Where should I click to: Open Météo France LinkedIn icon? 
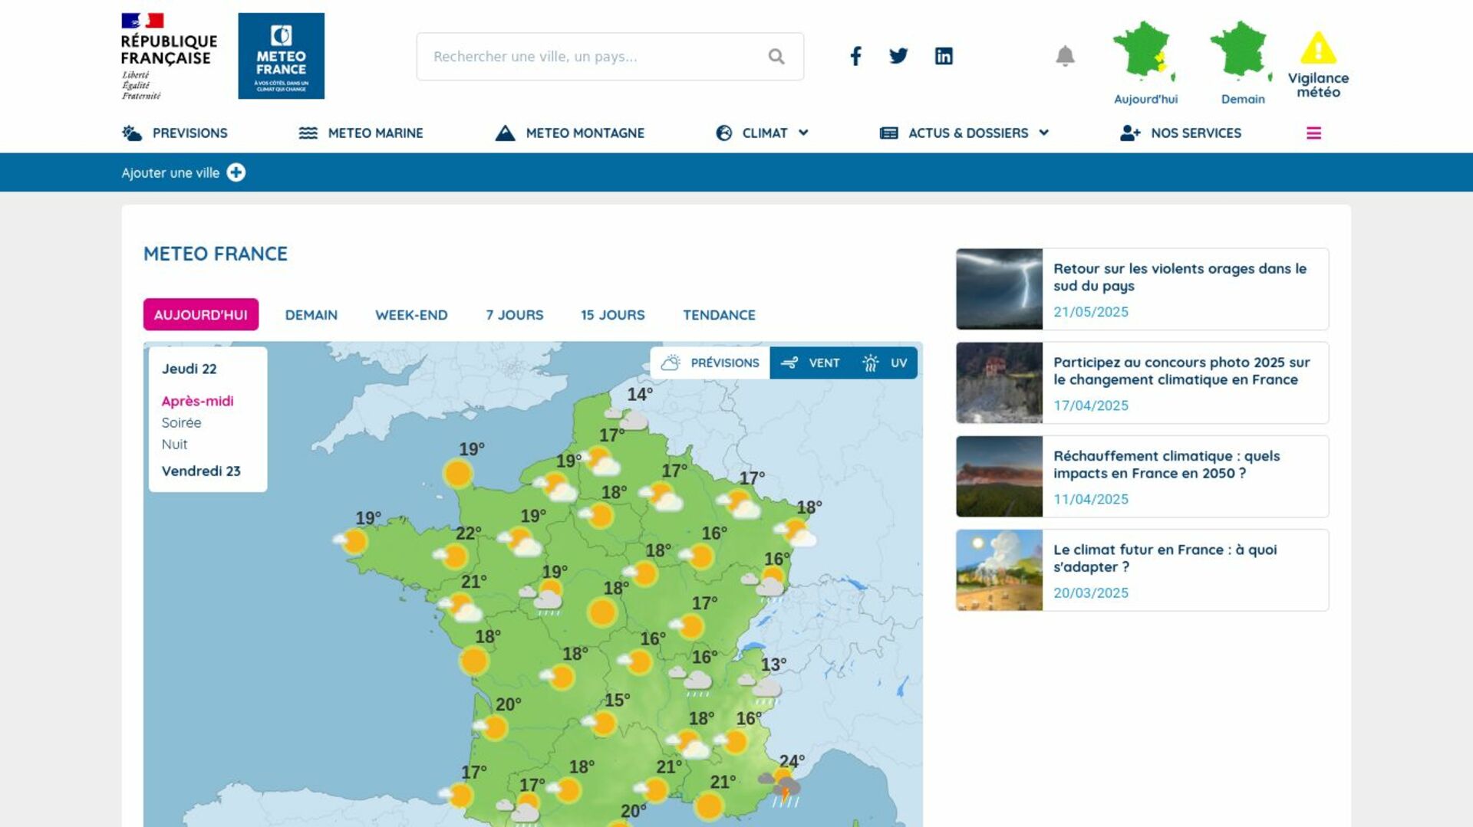click(944, 56)
